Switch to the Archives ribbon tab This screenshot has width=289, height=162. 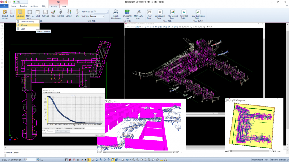34,6
